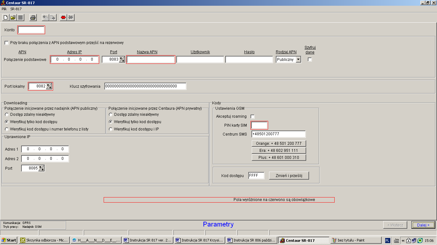Click the Konto input field
The width and height of the screenshot is (437, 245).
[x=31, y=30]
